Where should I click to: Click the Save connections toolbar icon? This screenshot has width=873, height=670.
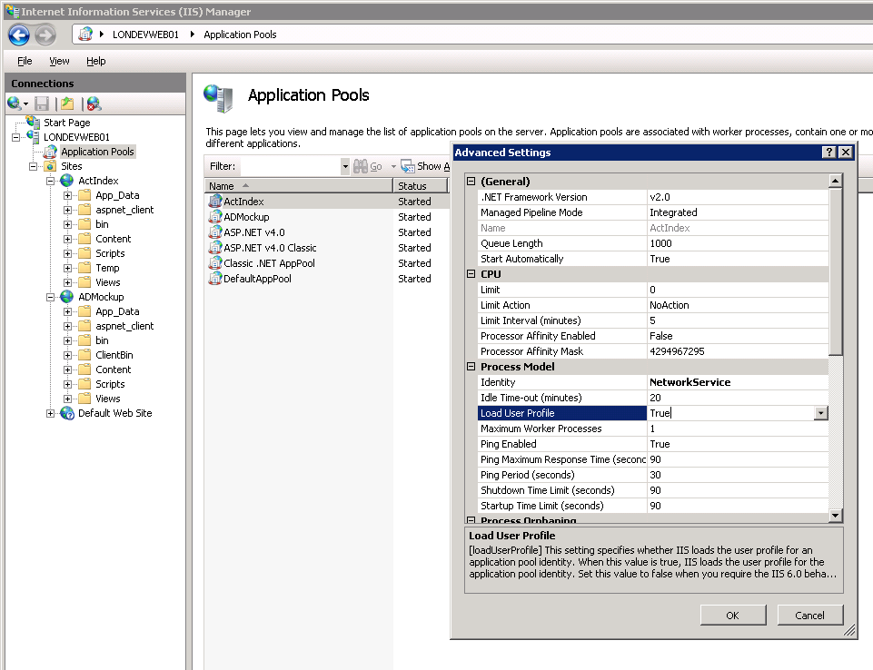click(42, 103)
